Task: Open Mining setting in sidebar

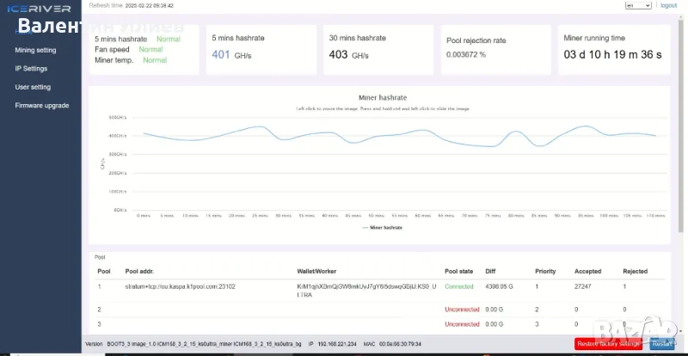Action: pyautogui.click(x=35, y=50)
